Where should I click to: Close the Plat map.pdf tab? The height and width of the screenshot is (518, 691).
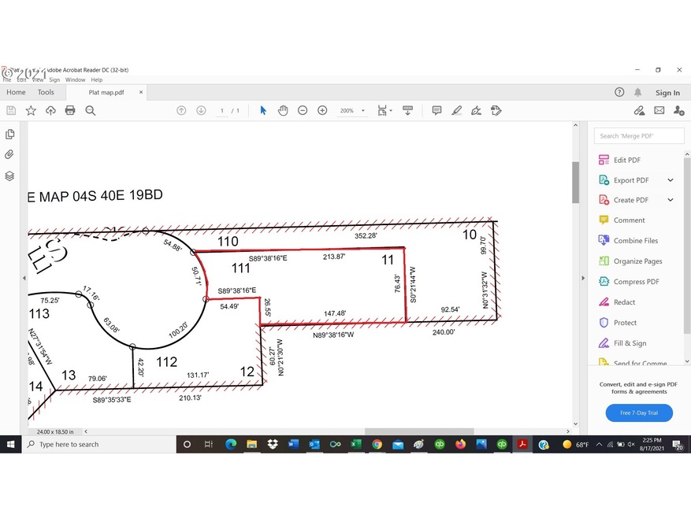pyautogui.click(x=141, y=92)
